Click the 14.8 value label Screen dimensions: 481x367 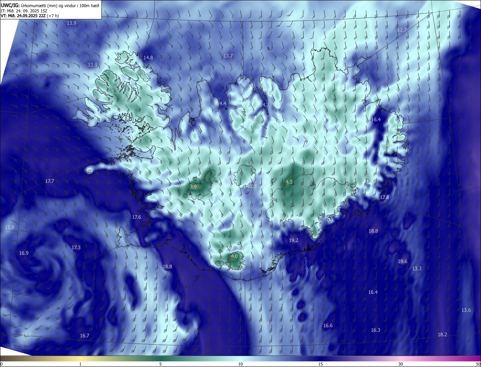coord(148,57)
